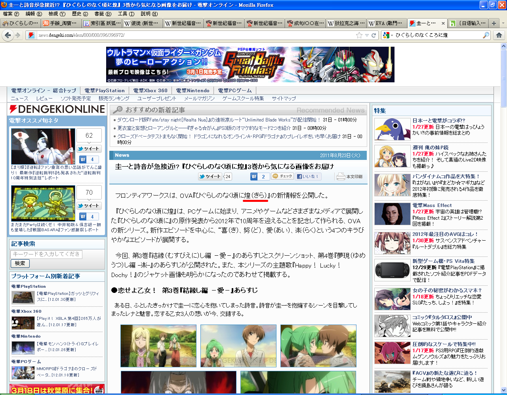507x395 pixels.
Task: Click the search magnifier icon in the search bar
Action: (486, 35)
